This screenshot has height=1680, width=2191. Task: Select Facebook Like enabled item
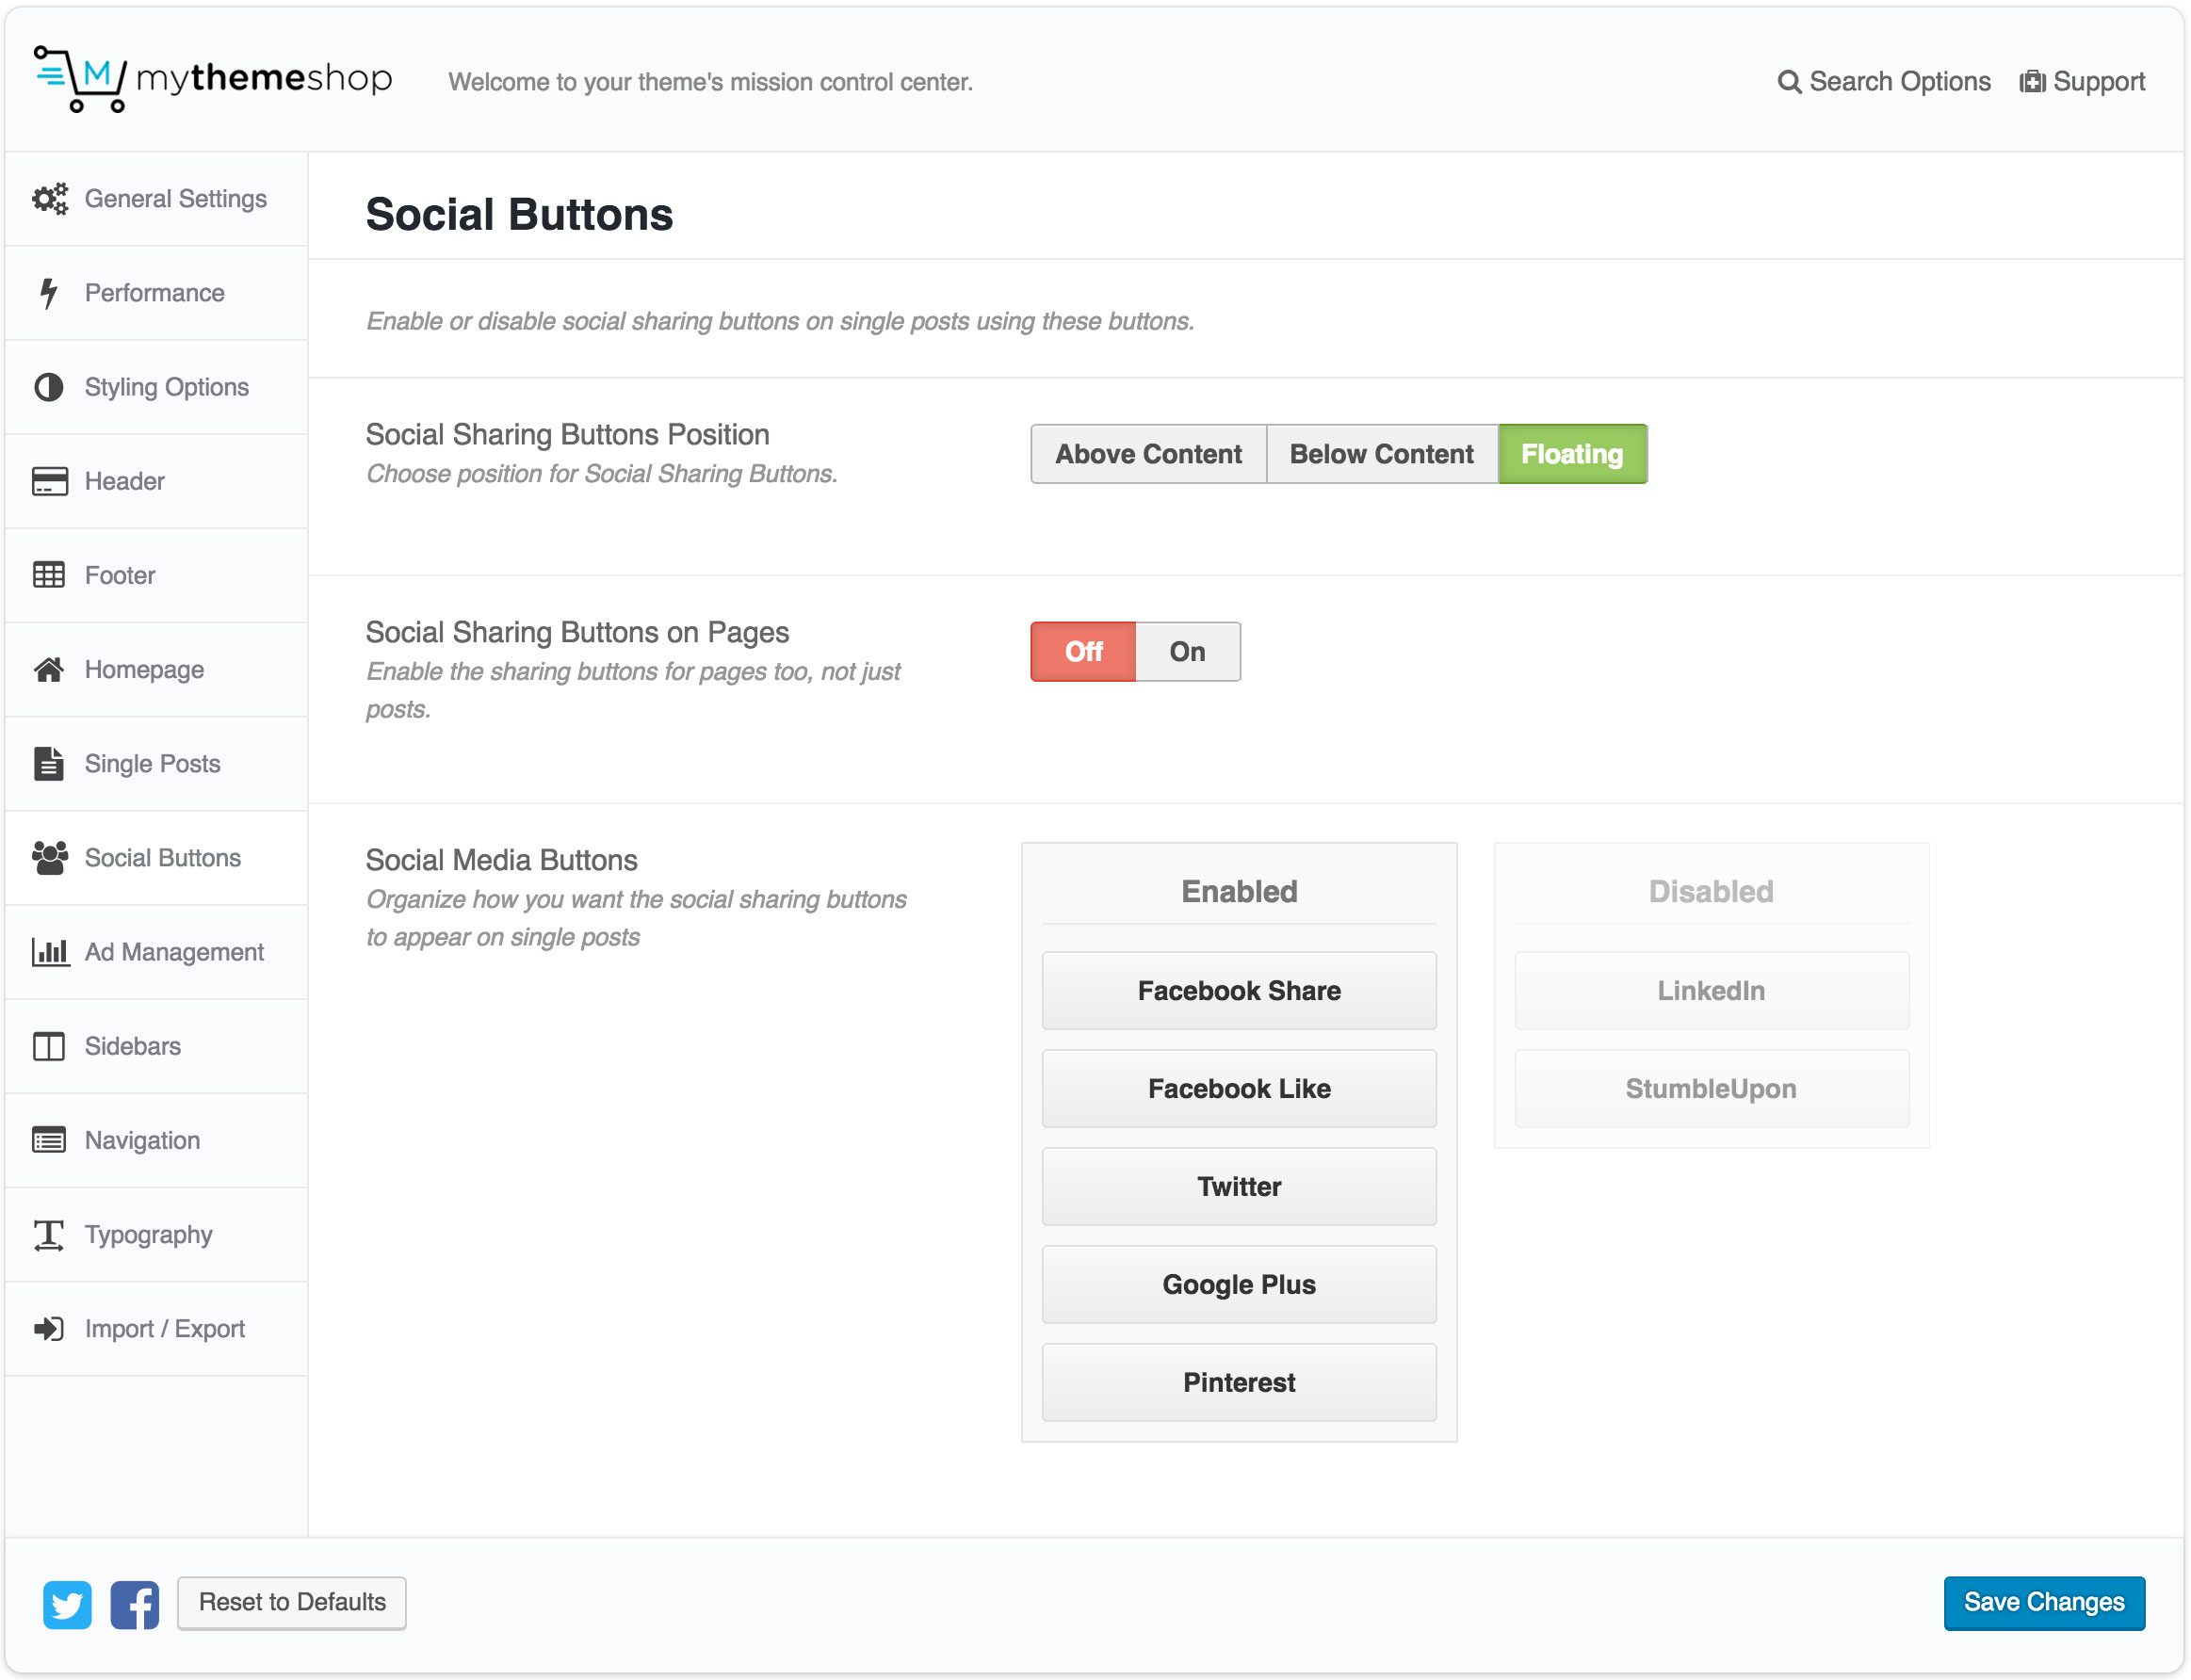[x=1239, y=1089]
